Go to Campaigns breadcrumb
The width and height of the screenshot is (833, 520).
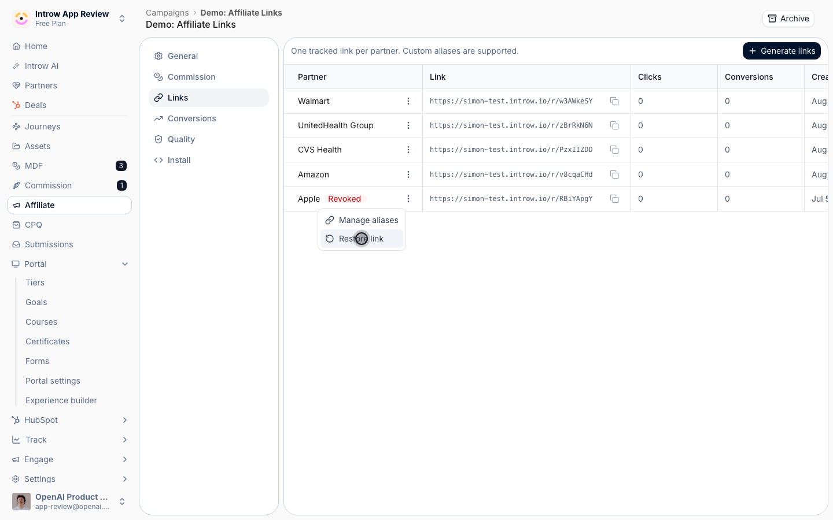(167, 13)
